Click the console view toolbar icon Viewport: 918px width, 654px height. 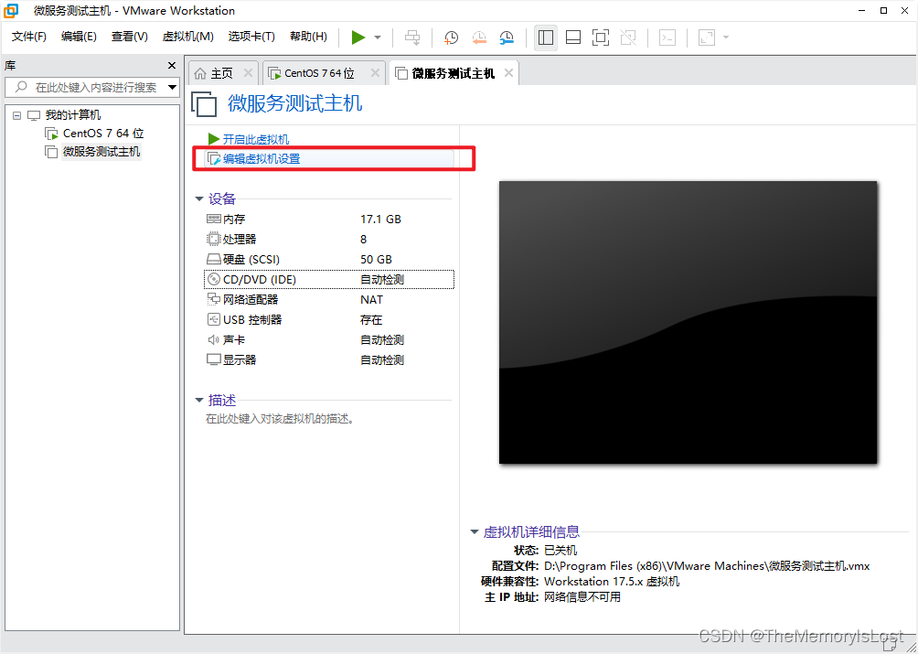point(667,38)
